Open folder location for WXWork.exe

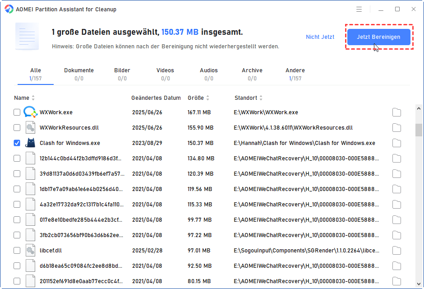click(396, 112)
